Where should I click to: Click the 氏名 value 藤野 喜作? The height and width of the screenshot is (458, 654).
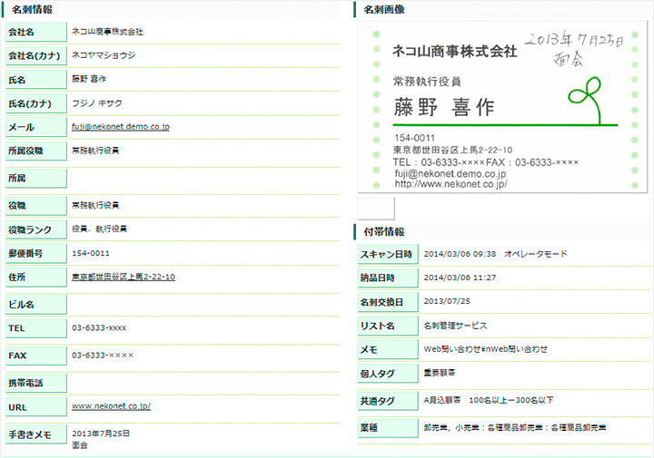[90, 79]
